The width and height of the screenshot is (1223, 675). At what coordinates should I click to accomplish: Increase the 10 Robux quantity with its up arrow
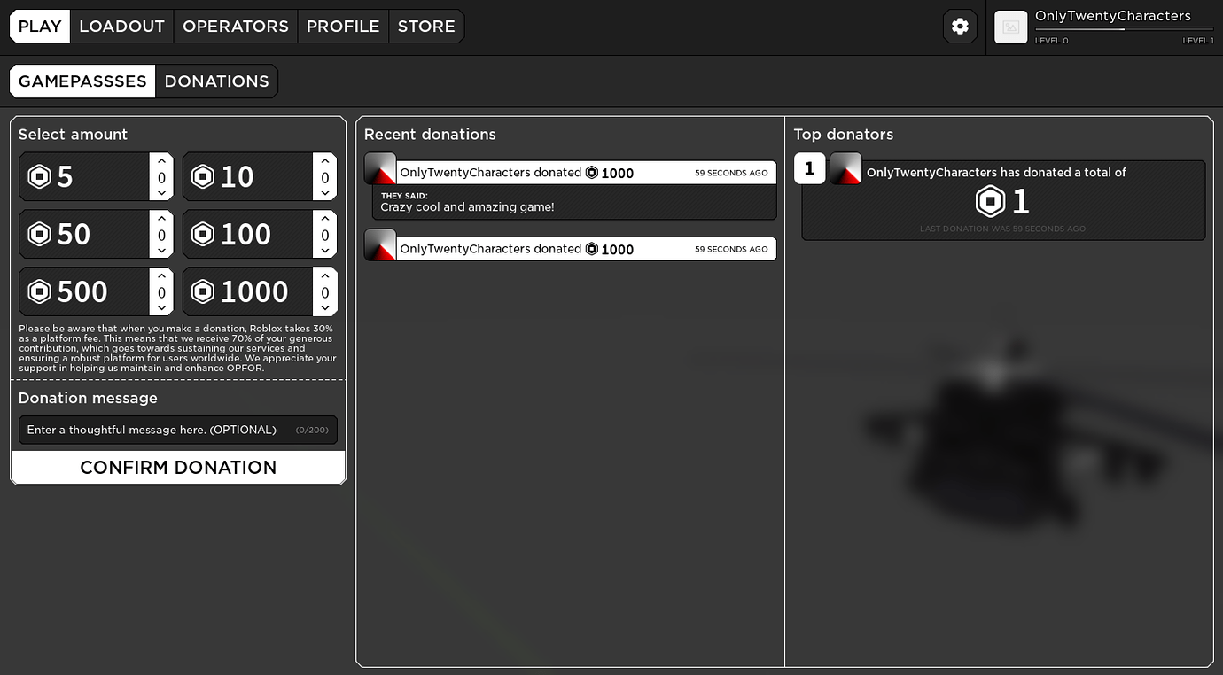[325, 160]
